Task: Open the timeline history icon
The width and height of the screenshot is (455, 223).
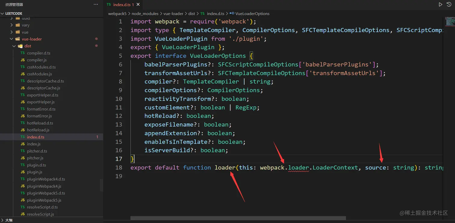Action: pyautogui.click(x=449, y=5)
